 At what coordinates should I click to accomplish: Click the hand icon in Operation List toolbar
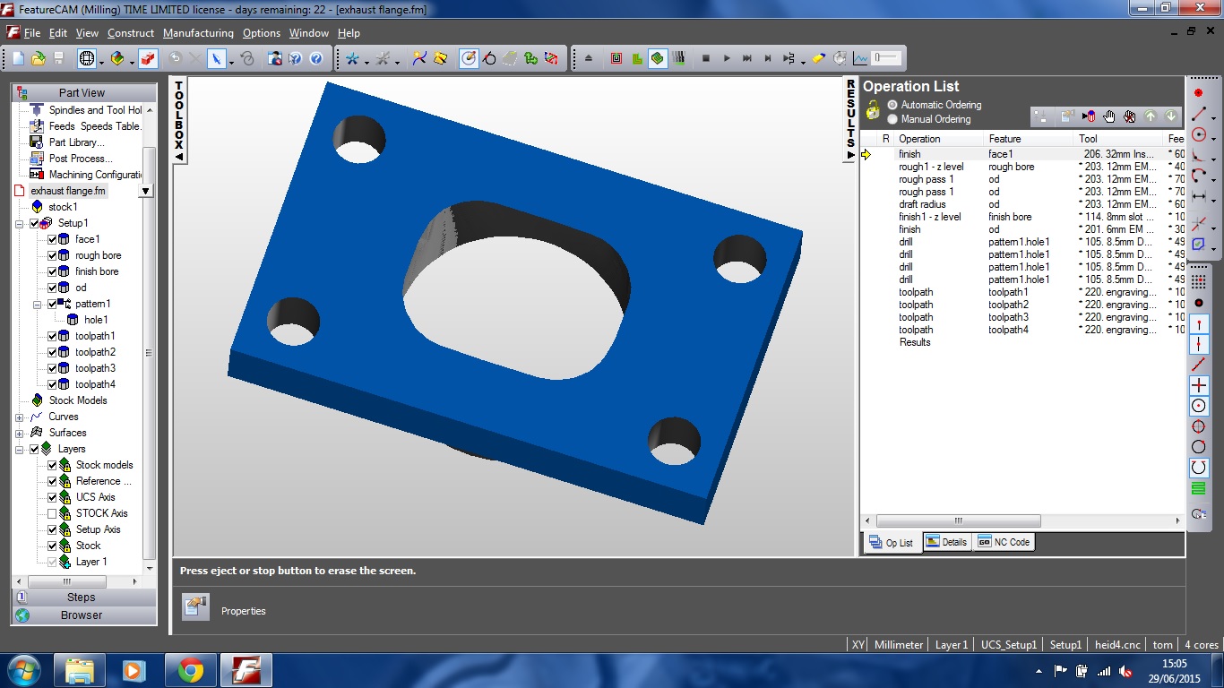1109,116
